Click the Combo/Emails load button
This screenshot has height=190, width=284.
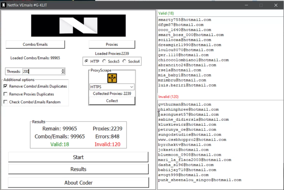pos(35,44)
